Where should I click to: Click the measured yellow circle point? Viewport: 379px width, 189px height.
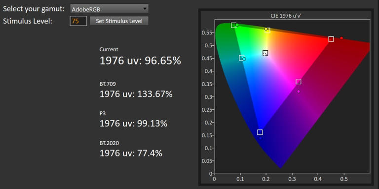pyautogui.click(x=266, y=29)
